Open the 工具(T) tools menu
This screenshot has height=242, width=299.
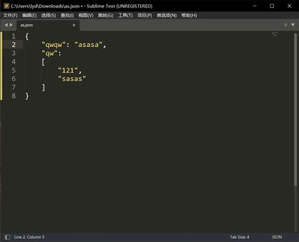pyautogui.click(x=126, y=15)
